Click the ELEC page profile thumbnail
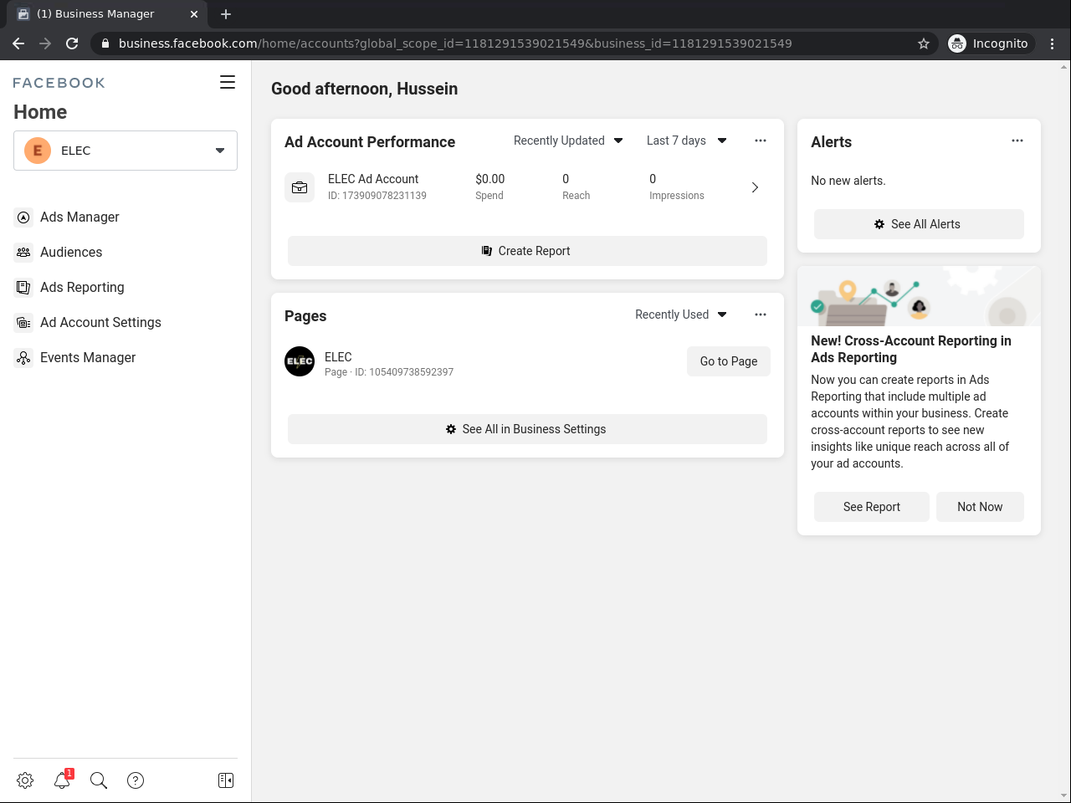The height and width of the screenshot is (803, 1071). tap(300, 361)
